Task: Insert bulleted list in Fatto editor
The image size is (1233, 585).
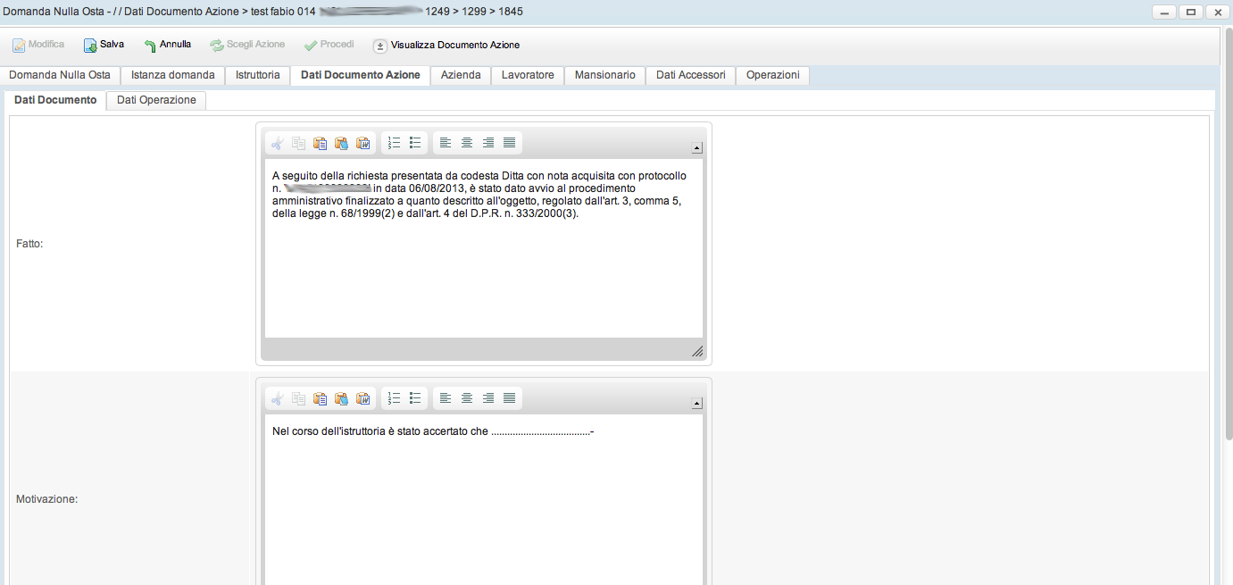Action: tap(415, 143)
